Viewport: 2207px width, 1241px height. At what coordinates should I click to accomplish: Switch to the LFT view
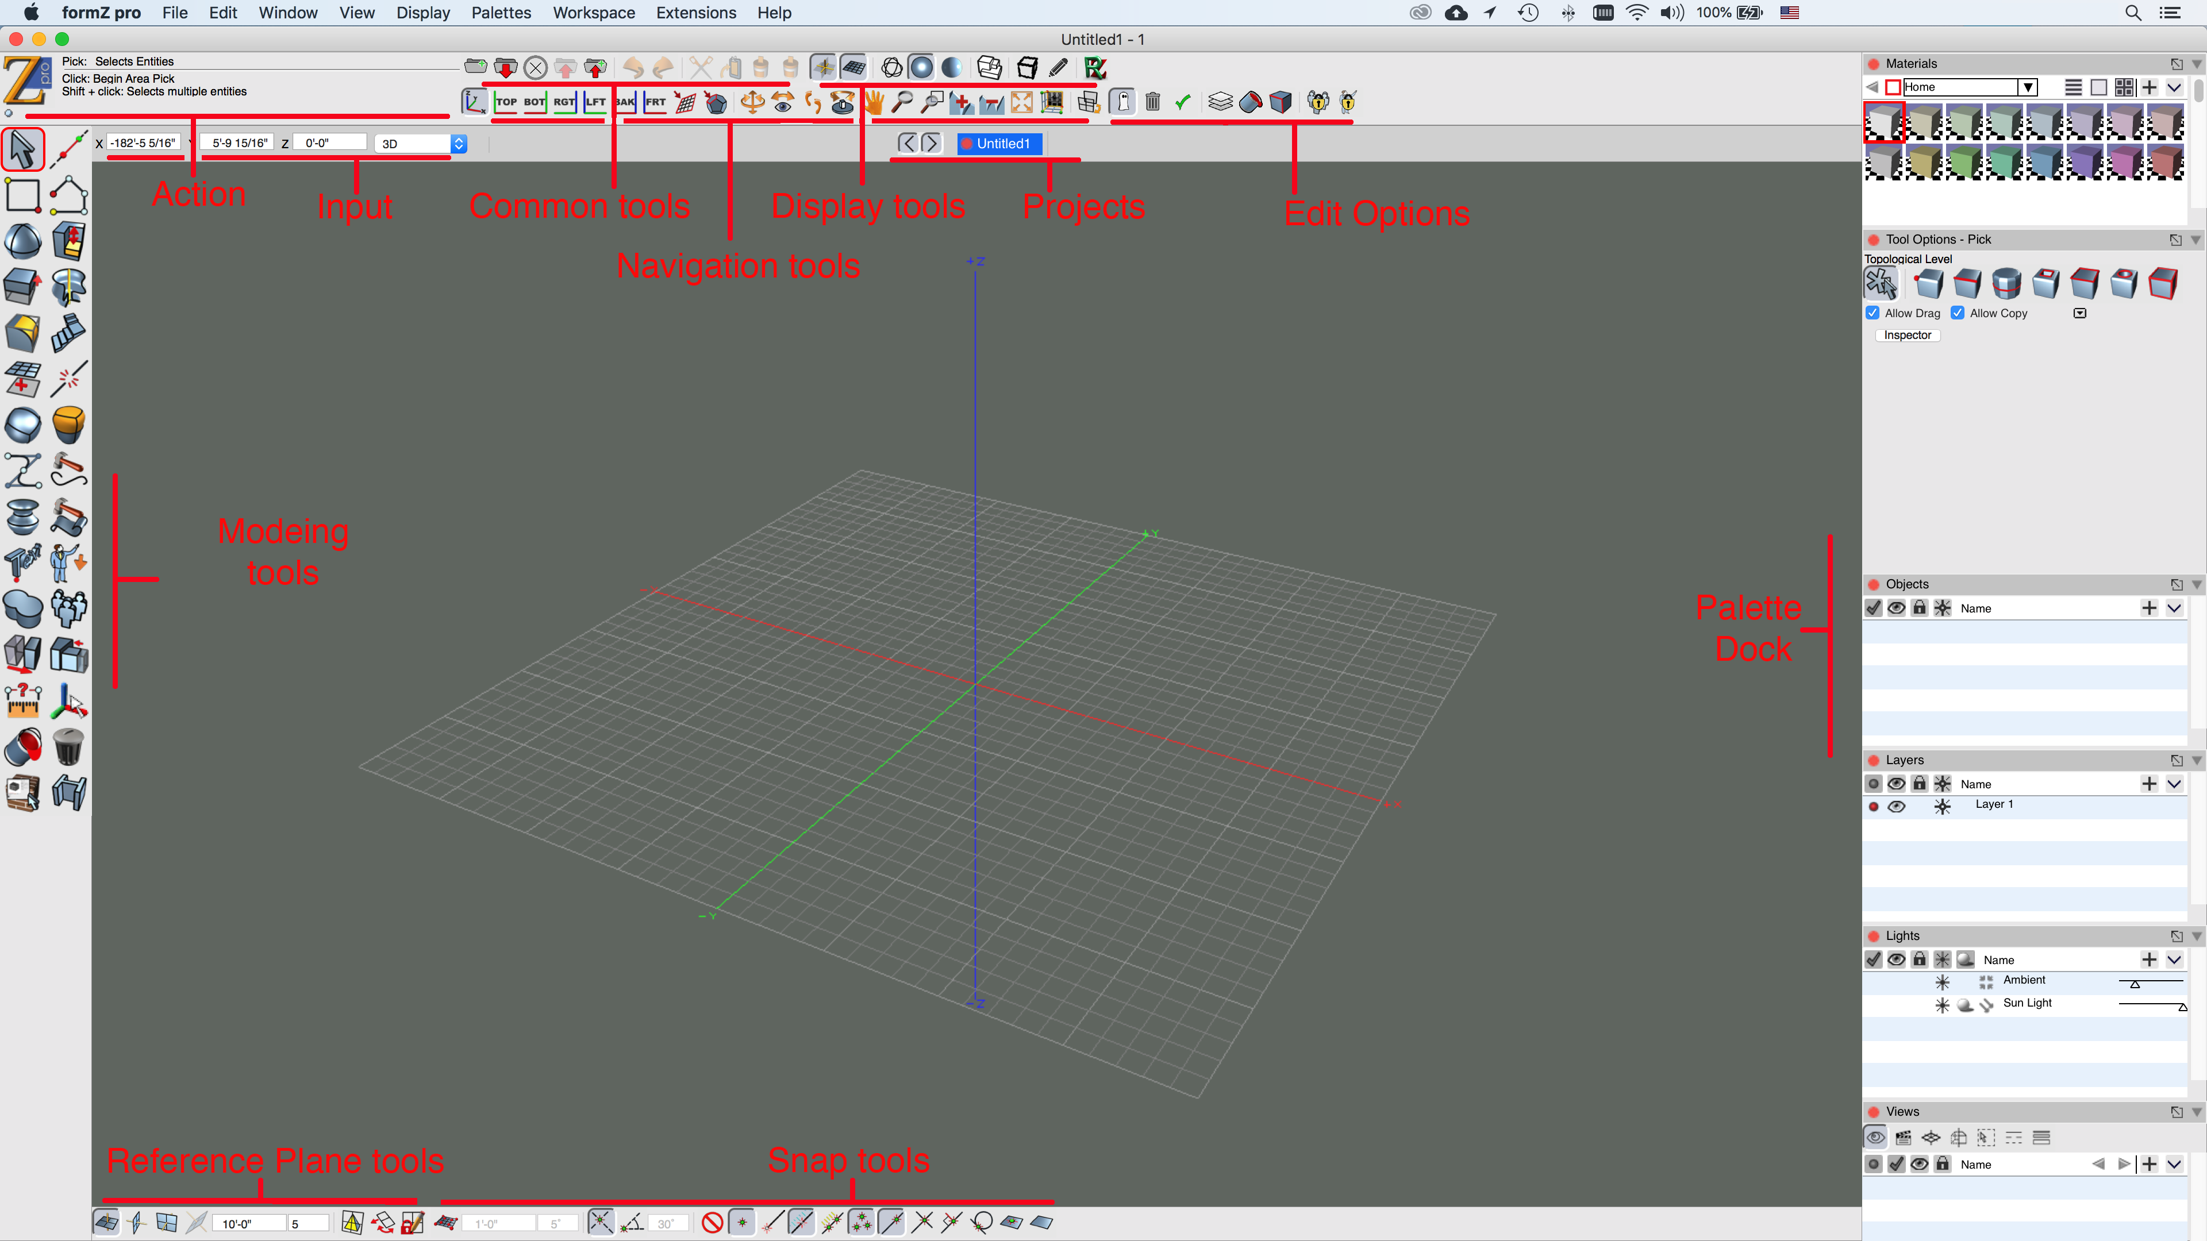pyautogui.click(x=595, y=102)
